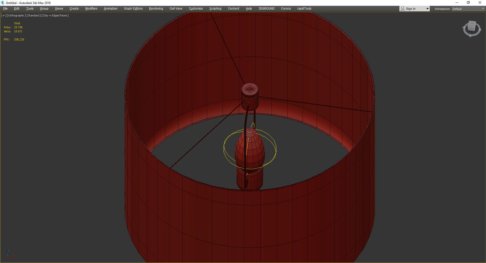The image size is (486, 263).
Task: Open the File menu
Action: click(x=5, y=9)
